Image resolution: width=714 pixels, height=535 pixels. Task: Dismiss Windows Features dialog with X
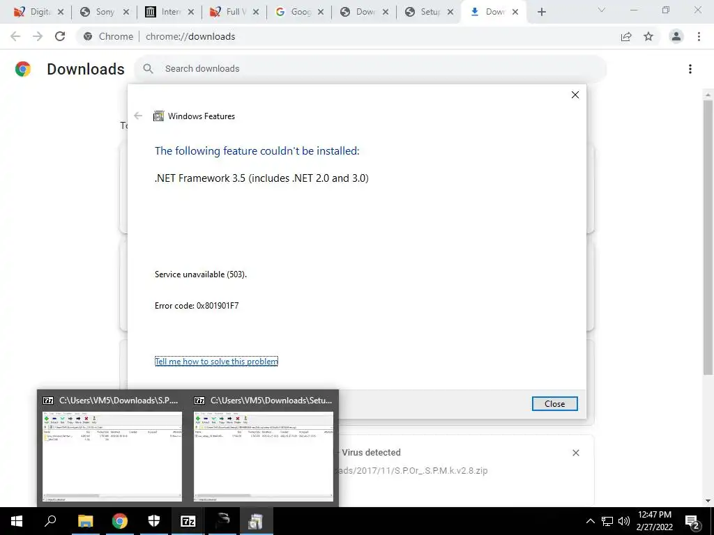(575, 95)
